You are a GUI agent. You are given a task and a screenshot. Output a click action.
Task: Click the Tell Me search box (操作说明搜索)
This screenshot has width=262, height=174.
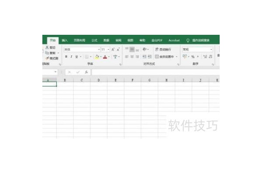[x=201, y=40]
